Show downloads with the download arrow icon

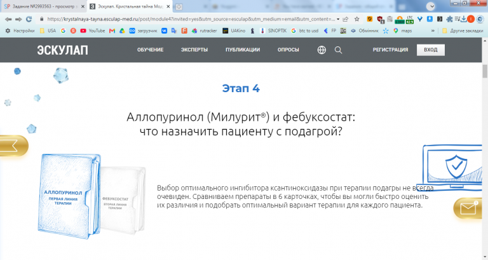pos(464,19)
